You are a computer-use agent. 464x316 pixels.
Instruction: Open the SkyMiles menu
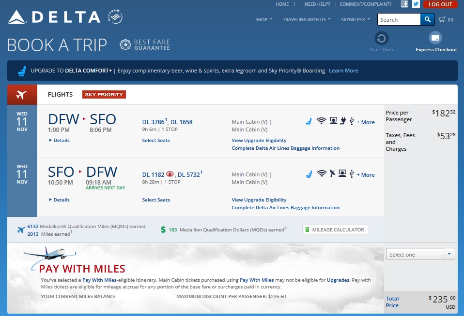pos(355,20)
